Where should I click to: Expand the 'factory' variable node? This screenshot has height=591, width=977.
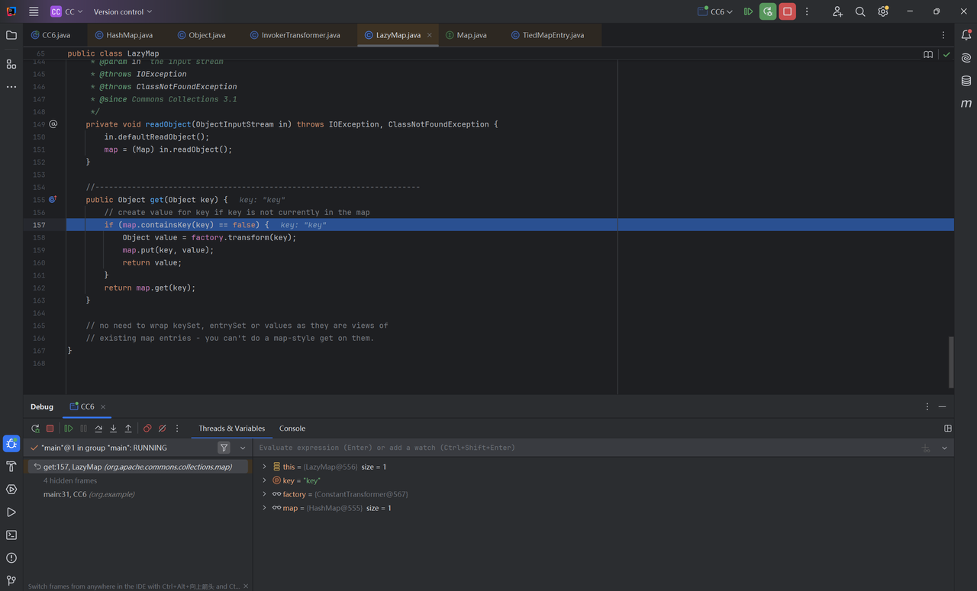(264, 494)
